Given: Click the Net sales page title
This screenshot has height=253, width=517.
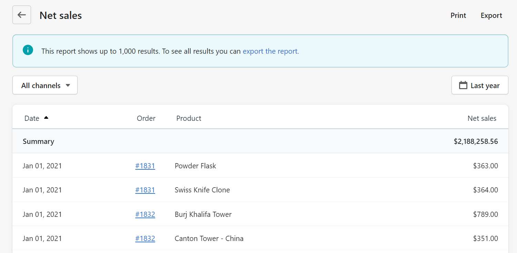Looking at the screenshot, I should tap(61, 15).
